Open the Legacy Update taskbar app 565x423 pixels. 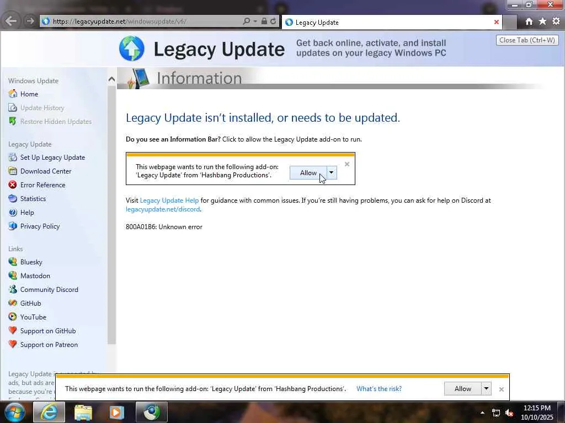click(151, 412)
